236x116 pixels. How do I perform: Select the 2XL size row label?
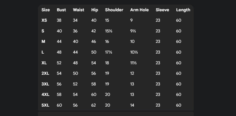click(45, 73)
